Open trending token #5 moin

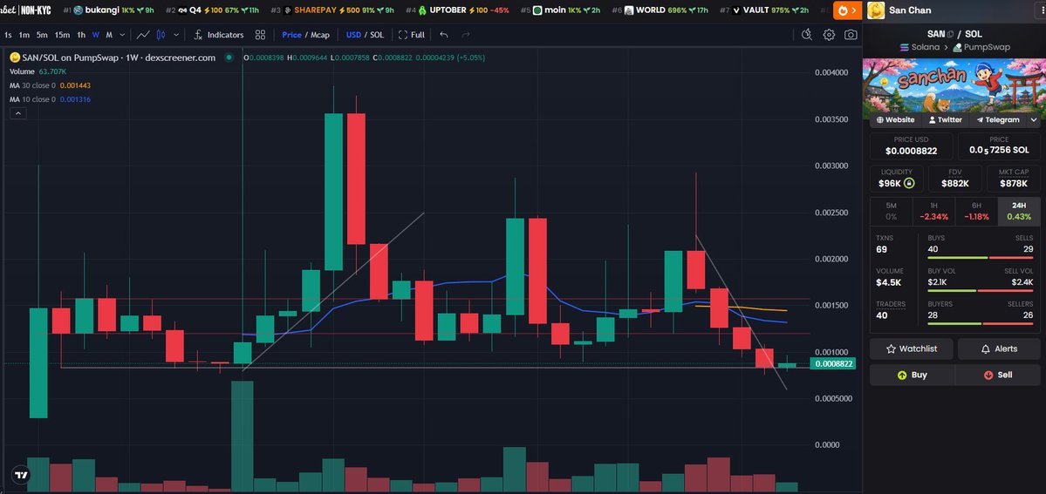tap(562, 10)
